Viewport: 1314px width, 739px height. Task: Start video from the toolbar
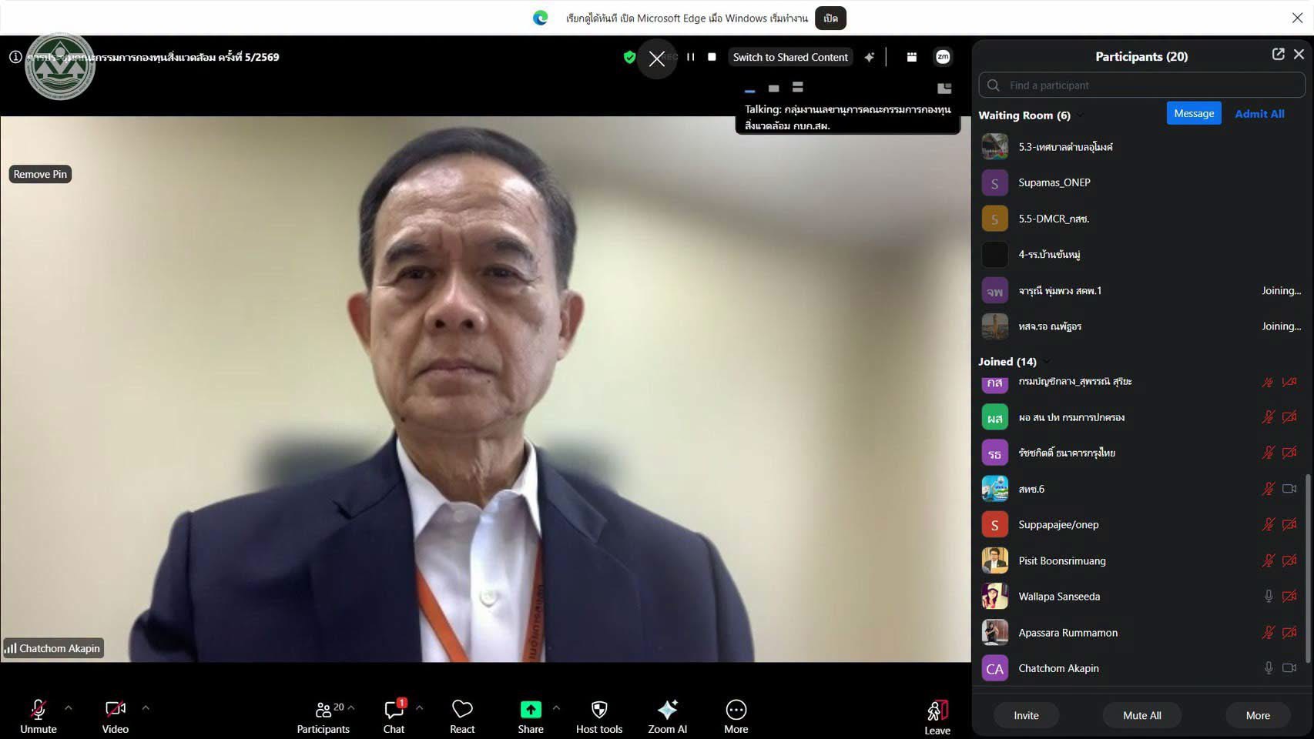116,716
